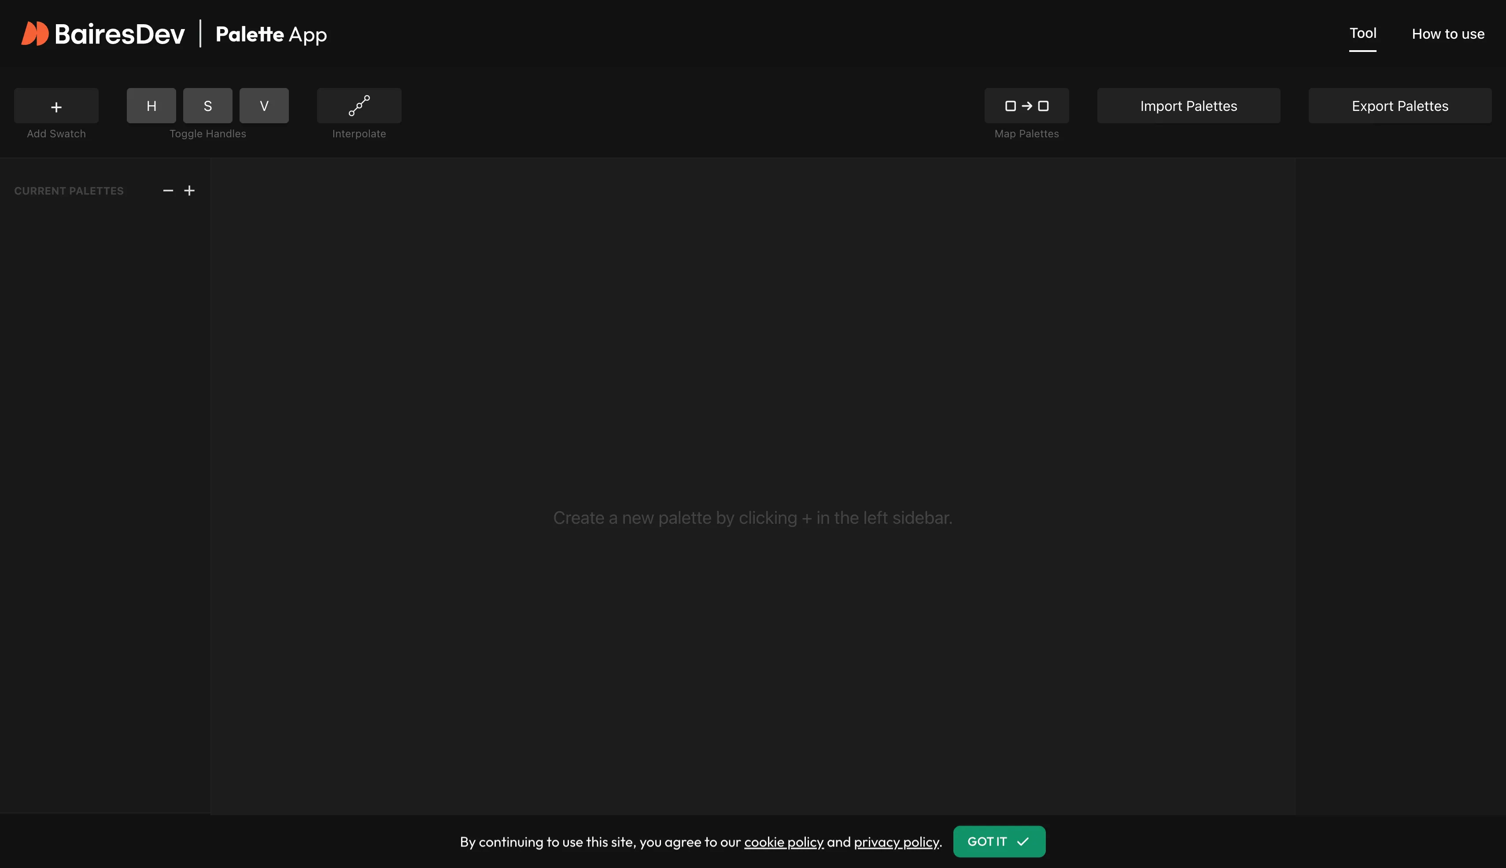Click the empty canvas placeholder message
This screenshot has width=1506, height=868.
click(x=752, y=518)
